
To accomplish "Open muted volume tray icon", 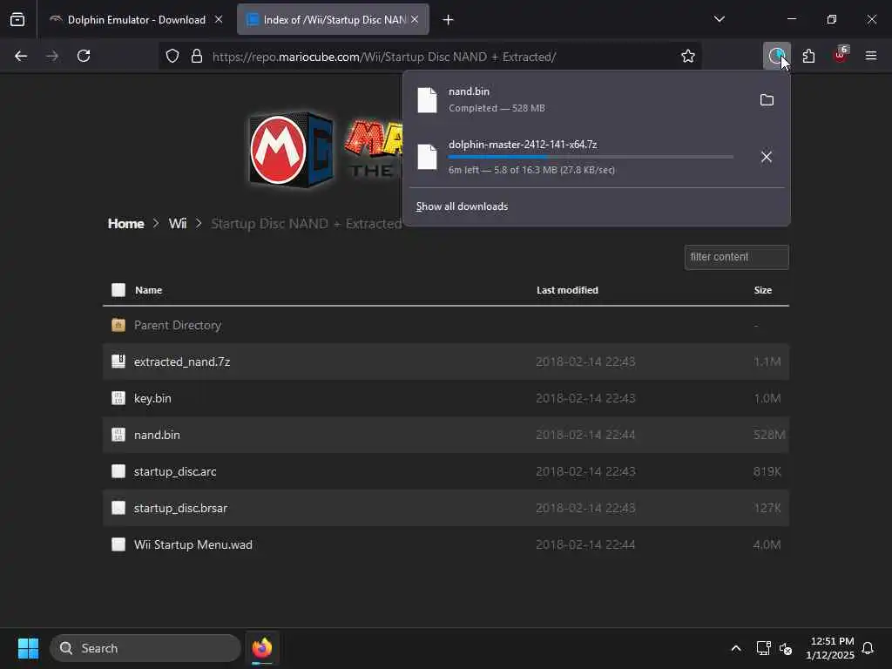I will (786, 648).
